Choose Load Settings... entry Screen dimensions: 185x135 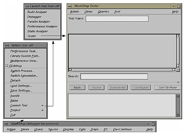coord(21,86)
